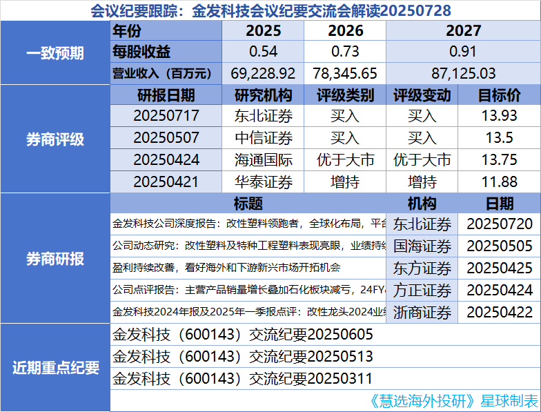This screenshot has height=412, width=541.
Task: Click target price 13.75
Action: [500, 160]
